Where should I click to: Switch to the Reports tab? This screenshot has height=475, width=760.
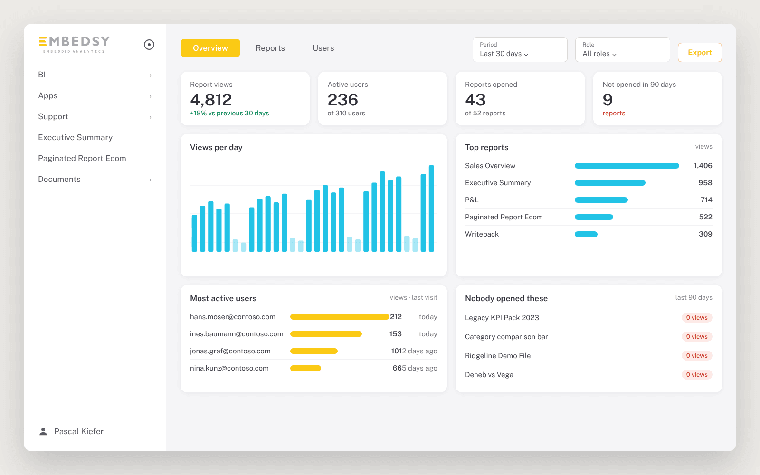pos(270,48)
